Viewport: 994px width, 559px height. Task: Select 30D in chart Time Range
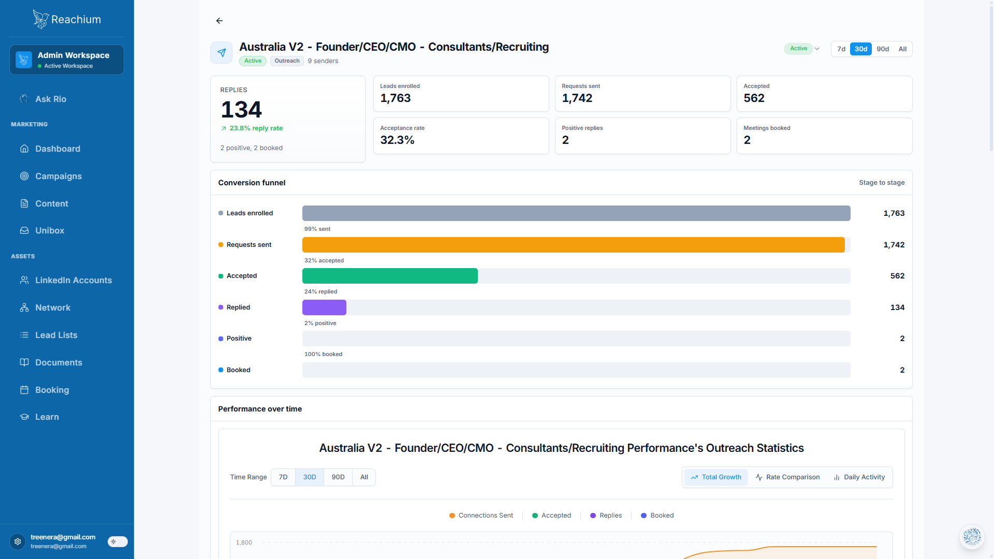310,477
